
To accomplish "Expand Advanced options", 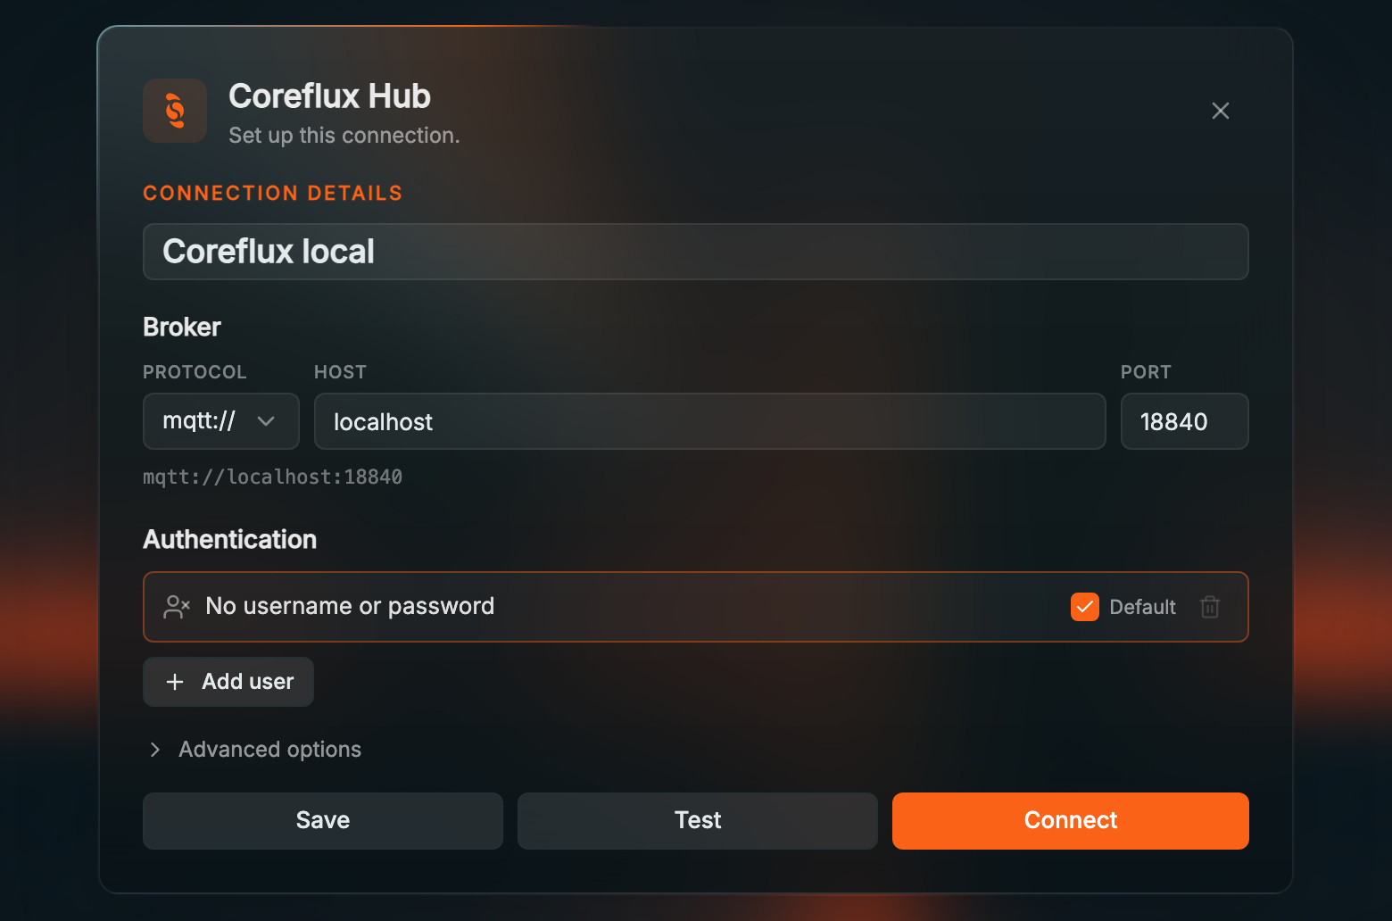I will click(256, 750).
